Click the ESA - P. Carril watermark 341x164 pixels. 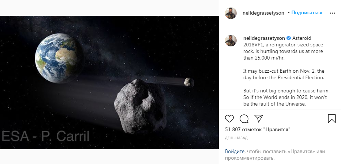click(x=45, y=136)
